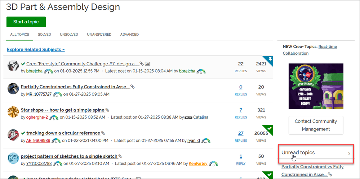Open the UNSOLVED tab

coord(69,35)
